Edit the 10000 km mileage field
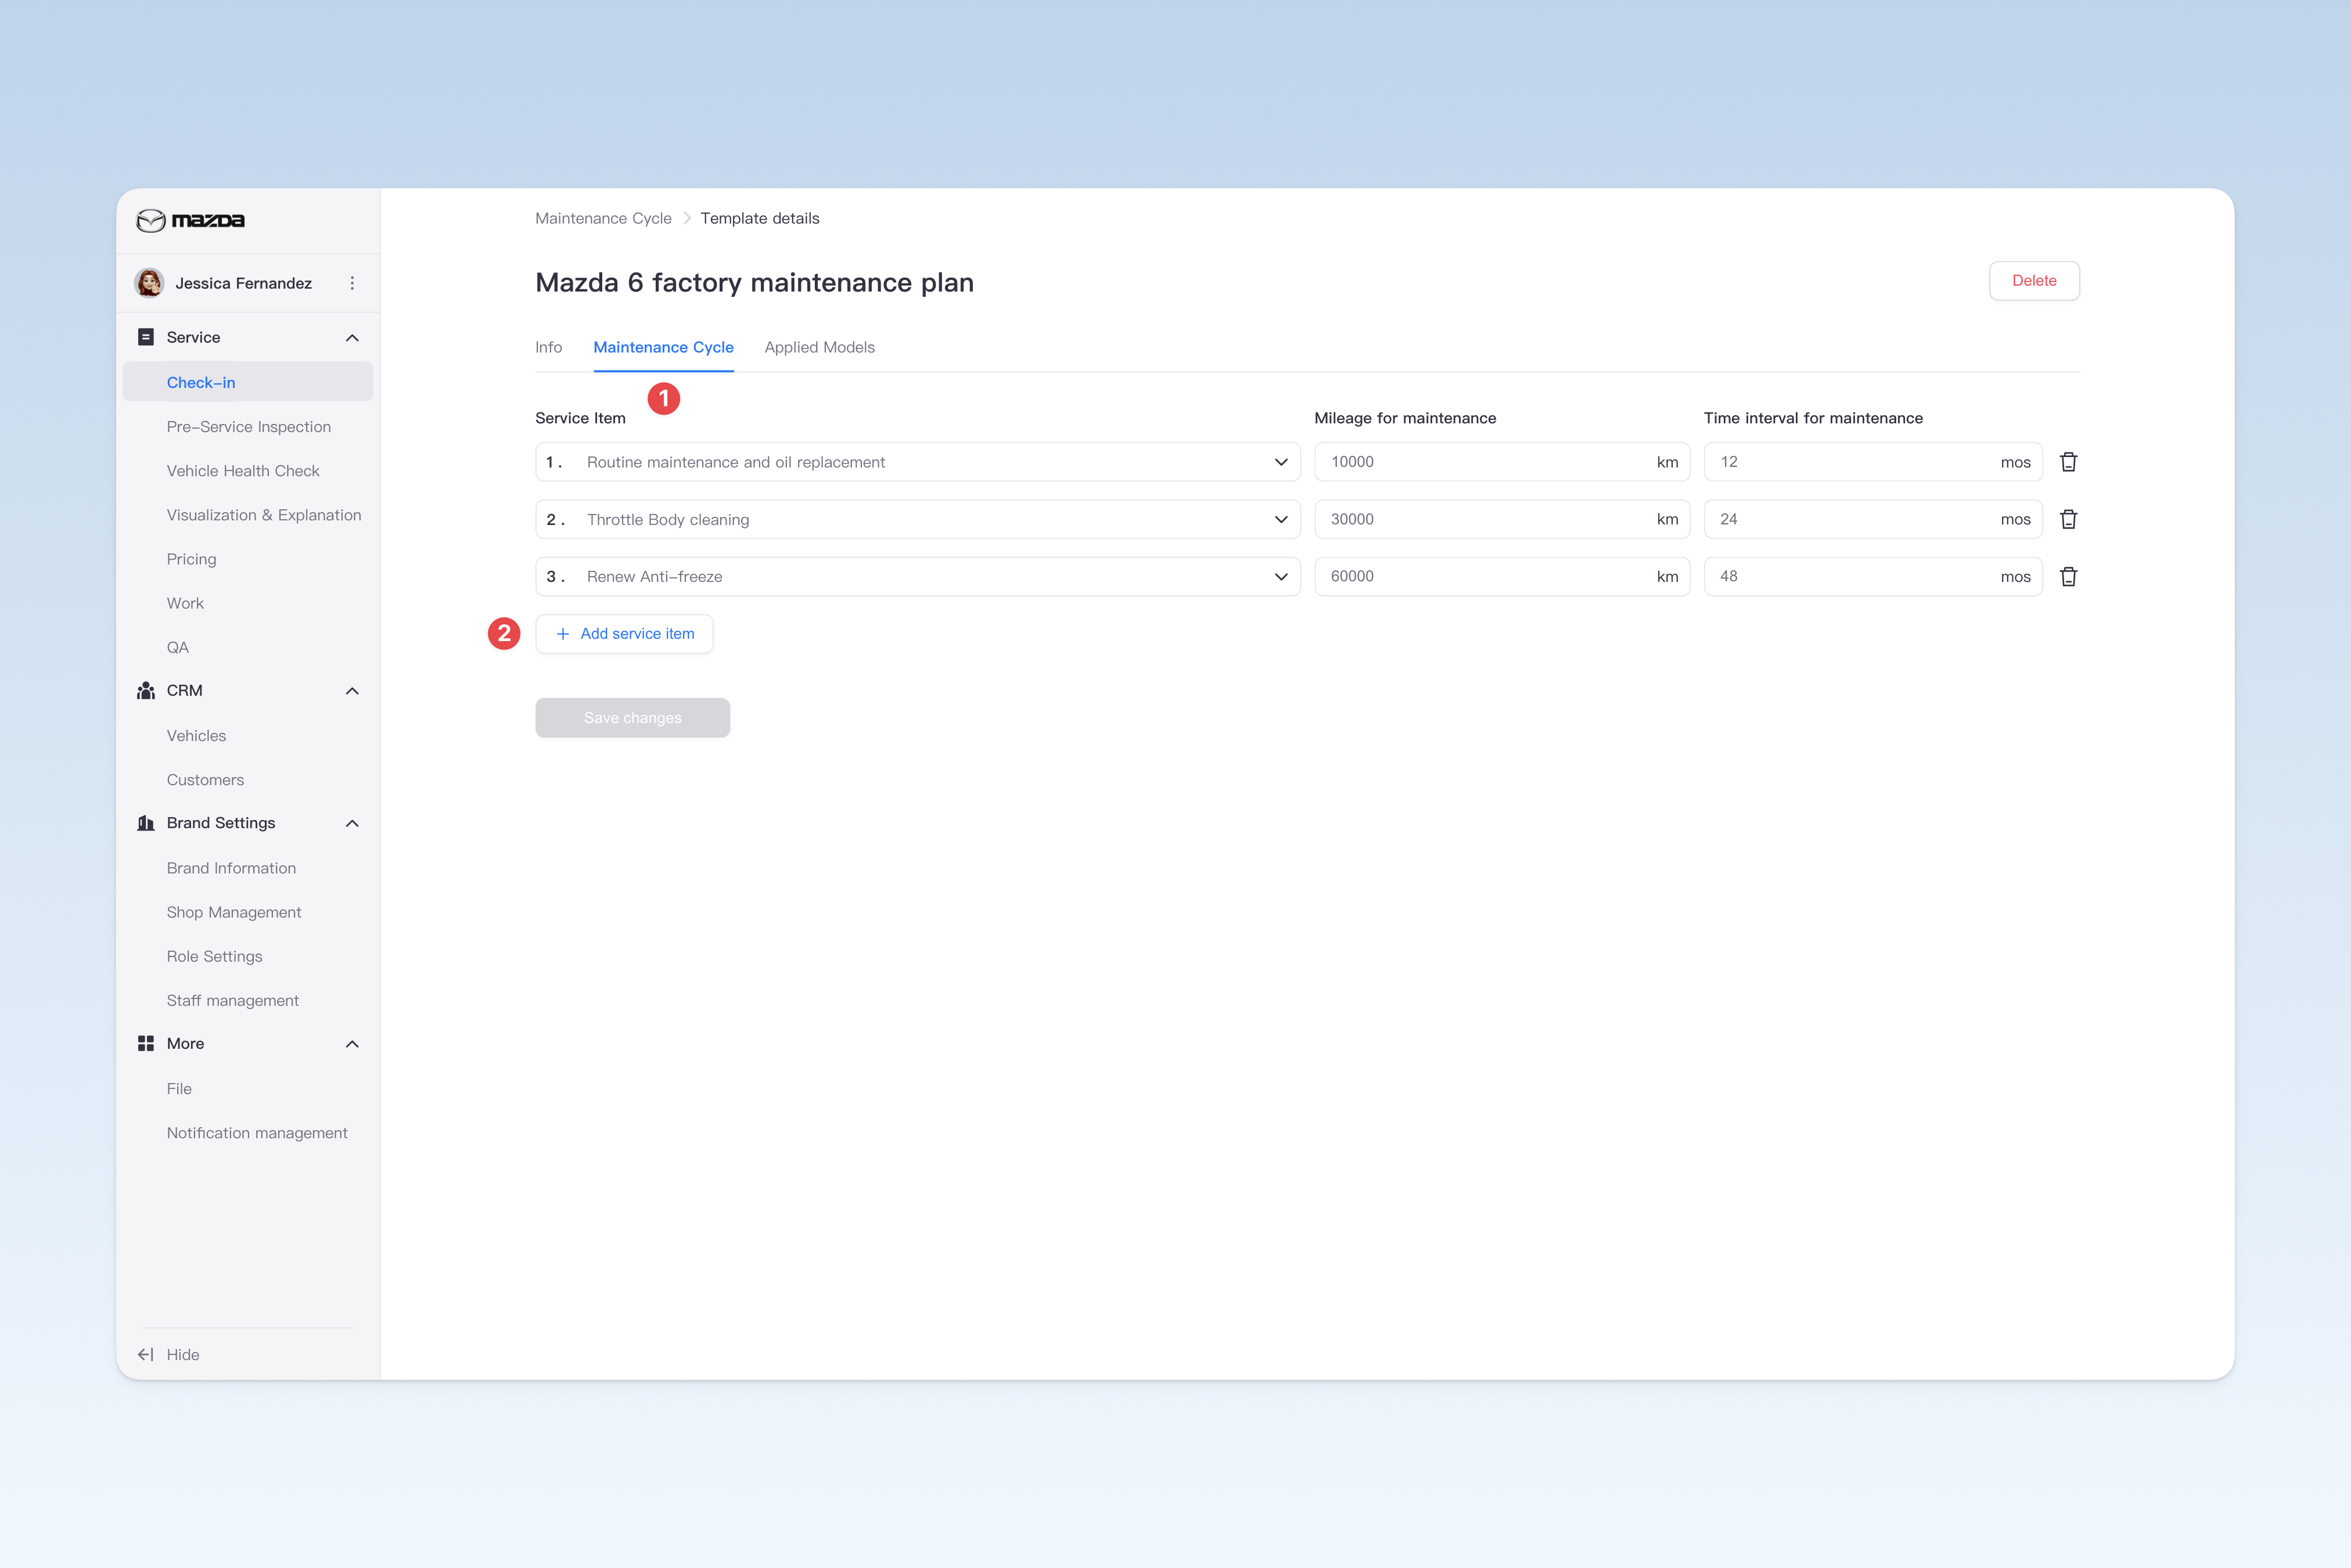Screen dimensions: 2351x1568 (1502, 462)
